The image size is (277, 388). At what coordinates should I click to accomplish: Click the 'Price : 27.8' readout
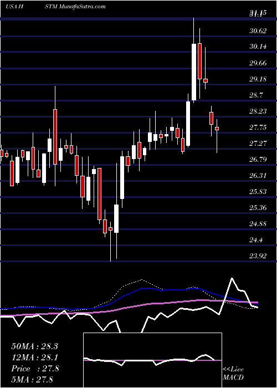point(35,369)
